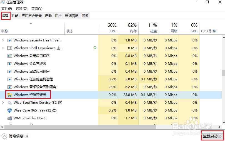The height and width of the screenshot is (141, 225).
Task: Open the 查看(V) menu
Action: click(37, 9)
